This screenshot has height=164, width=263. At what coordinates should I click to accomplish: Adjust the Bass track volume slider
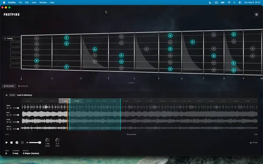(x=16, y=115)
